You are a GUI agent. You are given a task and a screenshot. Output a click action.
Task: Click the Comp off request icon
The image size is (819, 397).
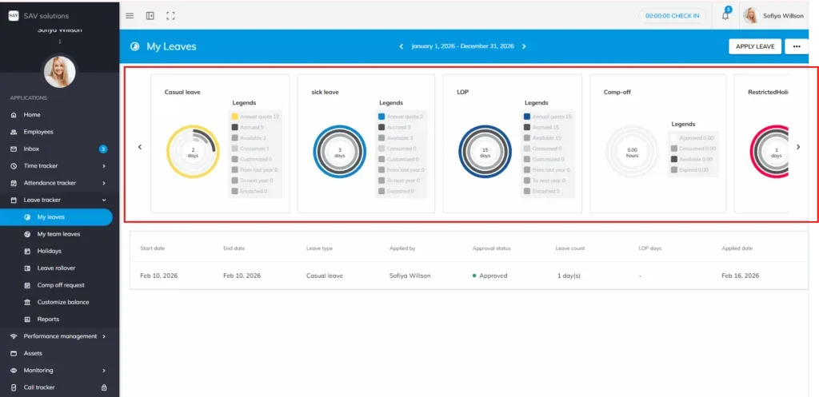[x=27, y=285]
